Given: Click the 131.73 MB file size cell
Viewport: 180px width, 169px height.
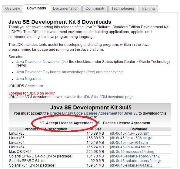Looking at the screenshot, I should pos(95,156).
